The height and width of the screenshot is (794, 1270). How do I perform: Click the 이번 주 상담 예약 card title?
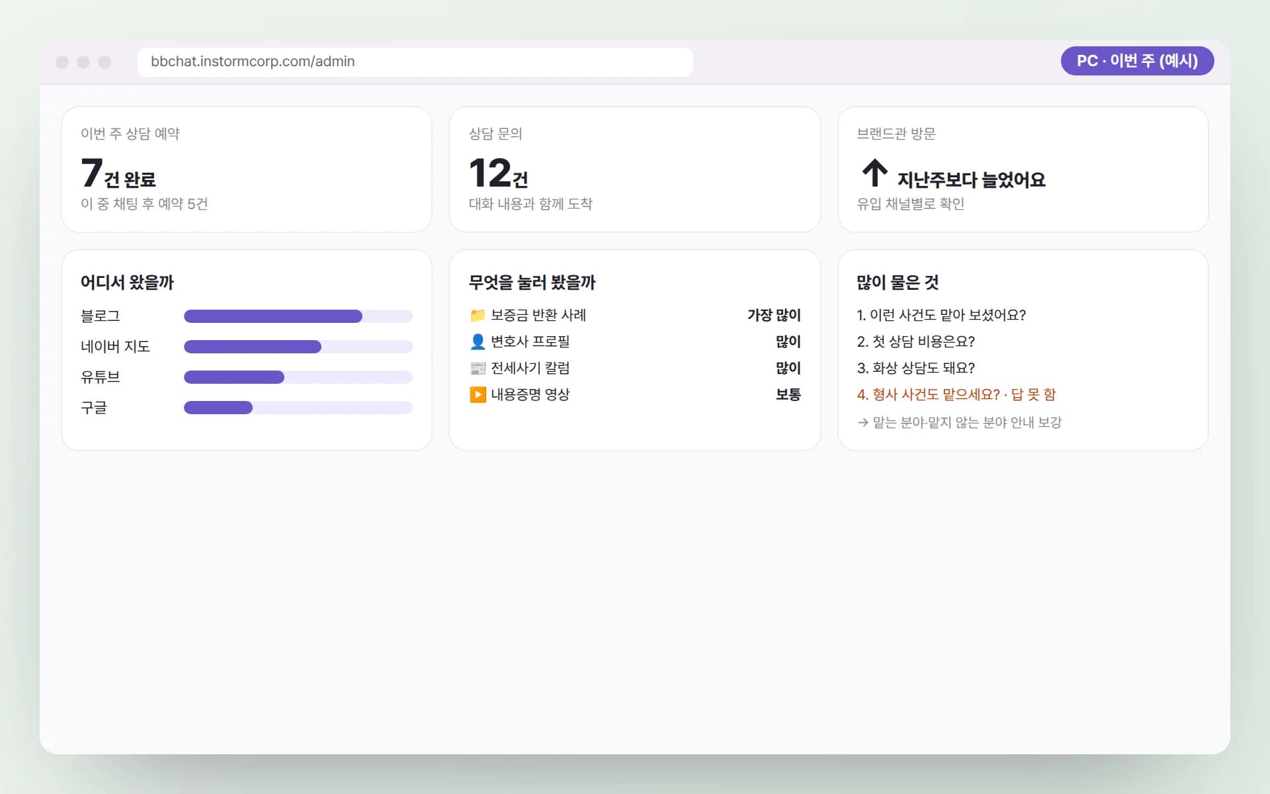(x=130, y=134)
